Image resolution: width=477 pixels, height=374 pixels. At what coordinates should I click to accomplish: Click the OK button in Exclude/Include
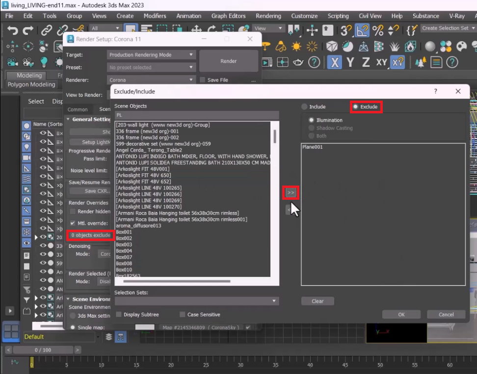pyautogui.click(x=401, y=314)
